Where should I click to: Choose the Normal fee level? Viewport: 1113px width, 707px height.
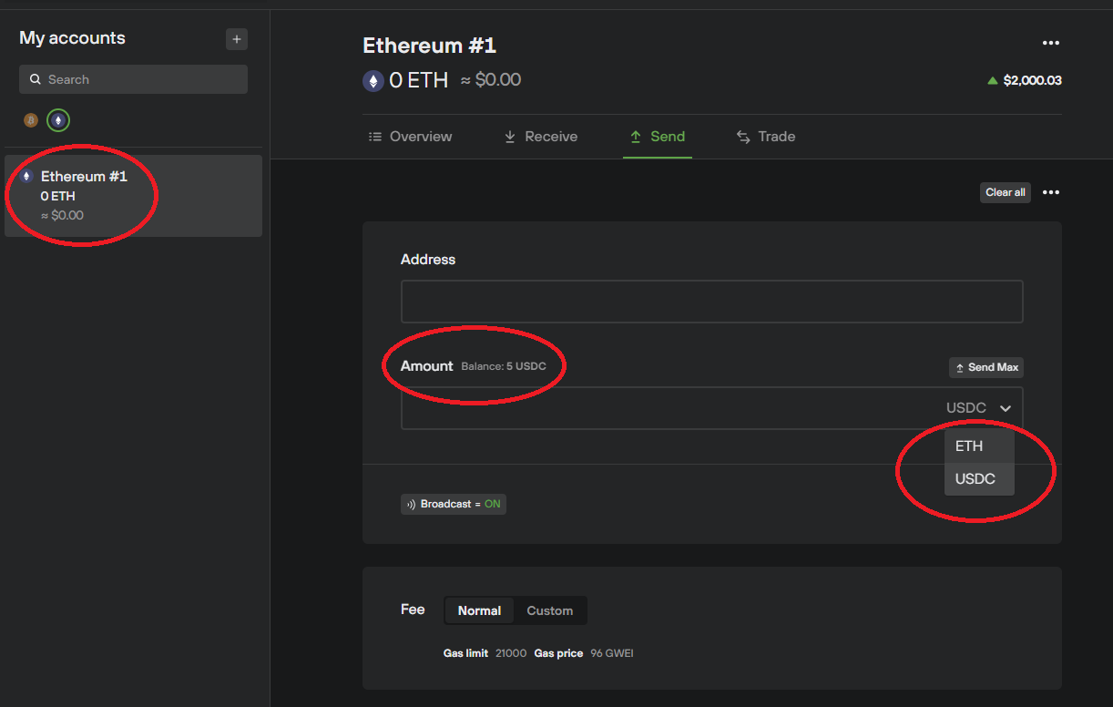click(479, 610)
